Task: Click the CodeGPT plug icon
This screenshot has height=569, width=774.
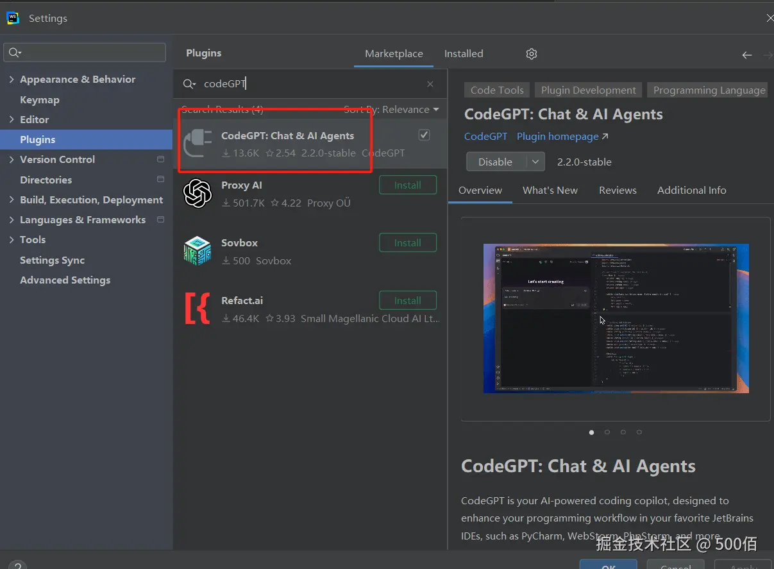Action: [198, 142]
